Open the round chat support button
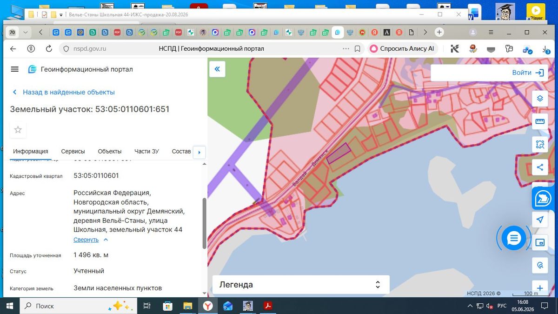The width and height of the screenshot is (558, 314). tap(513, 239)
